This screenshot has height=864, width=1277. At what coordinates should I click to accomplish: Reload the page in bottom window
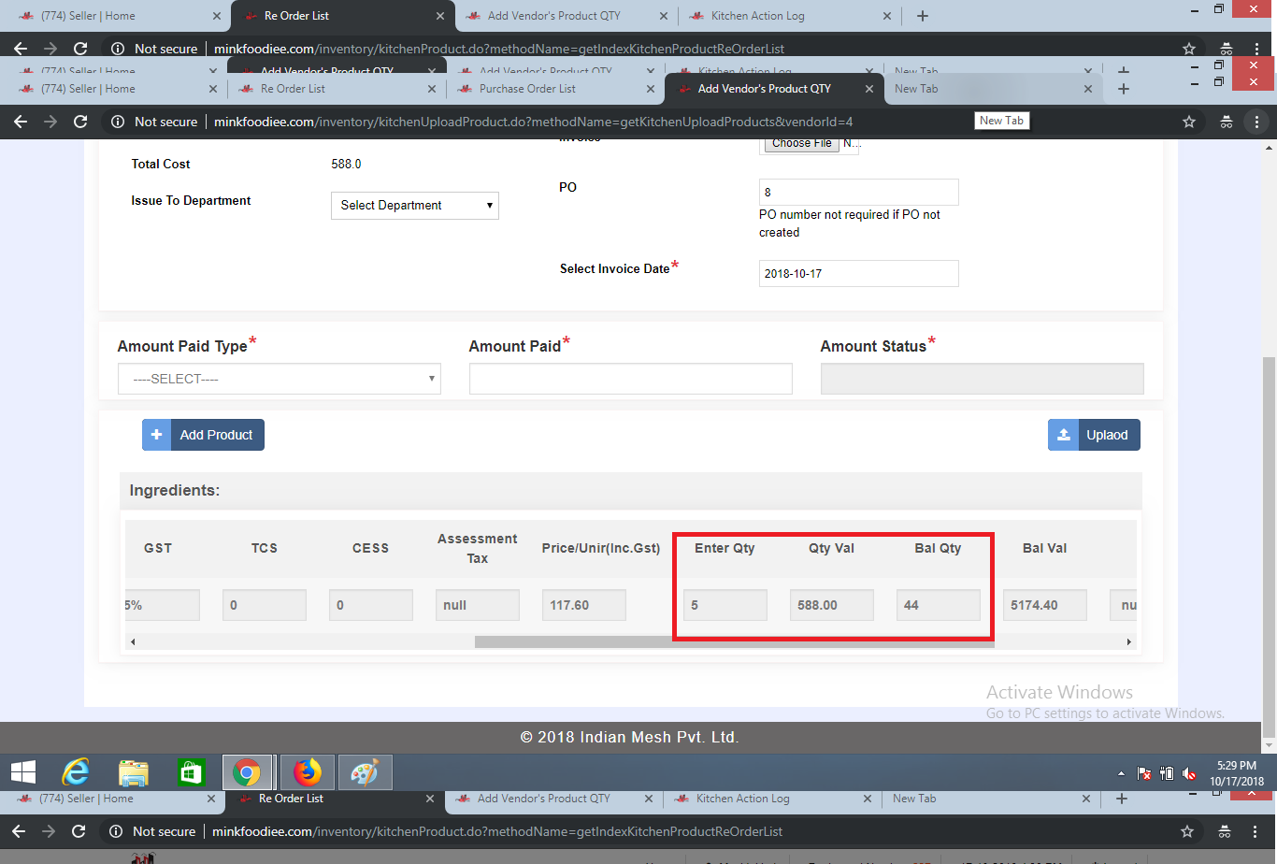click(x=79, y=831)
